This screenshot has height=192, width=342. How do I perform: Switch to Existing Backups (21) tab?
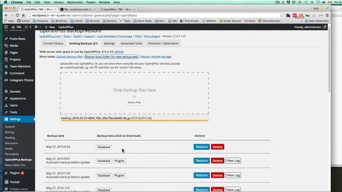83,43
